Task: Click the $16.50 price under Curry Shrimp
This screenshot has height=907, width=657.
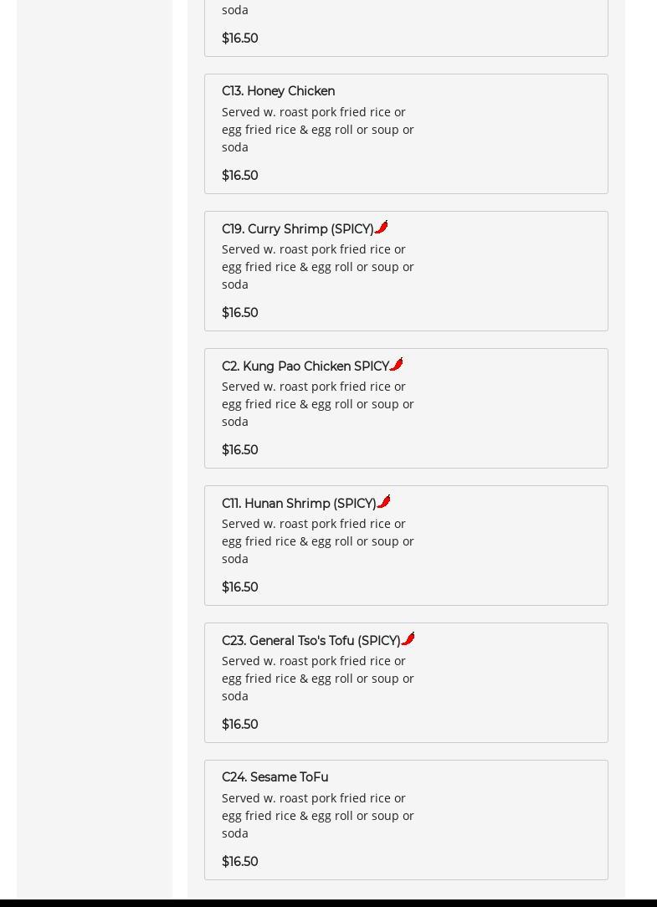Action: pyautogui.click(x=240, y=313)
